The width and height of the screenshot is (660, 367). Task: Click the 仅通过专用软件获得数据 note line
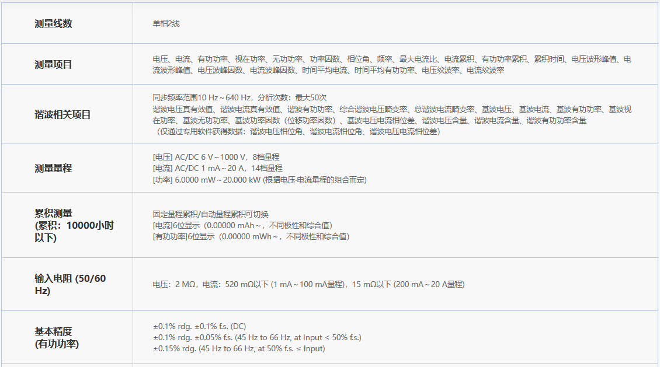point(298,132)
